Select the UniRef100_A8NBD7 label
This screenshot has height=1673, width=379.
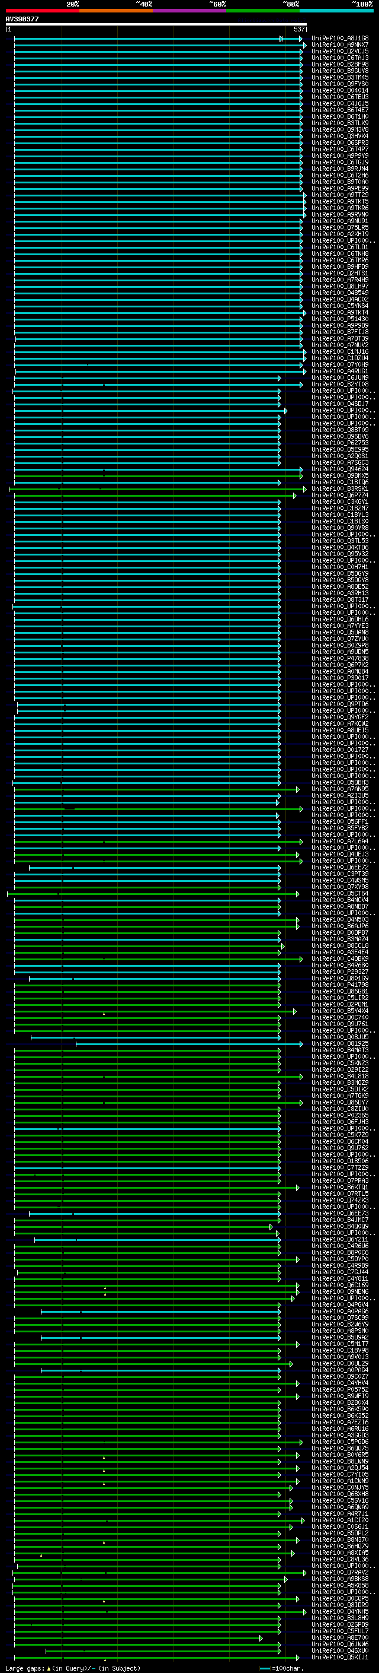click(340, 906)
